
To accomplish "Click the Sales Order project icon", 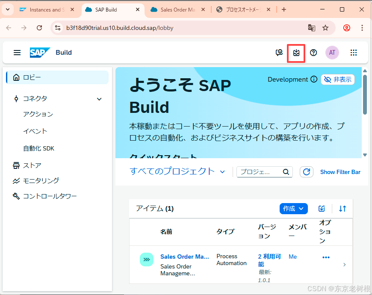I will pos(147,260).
